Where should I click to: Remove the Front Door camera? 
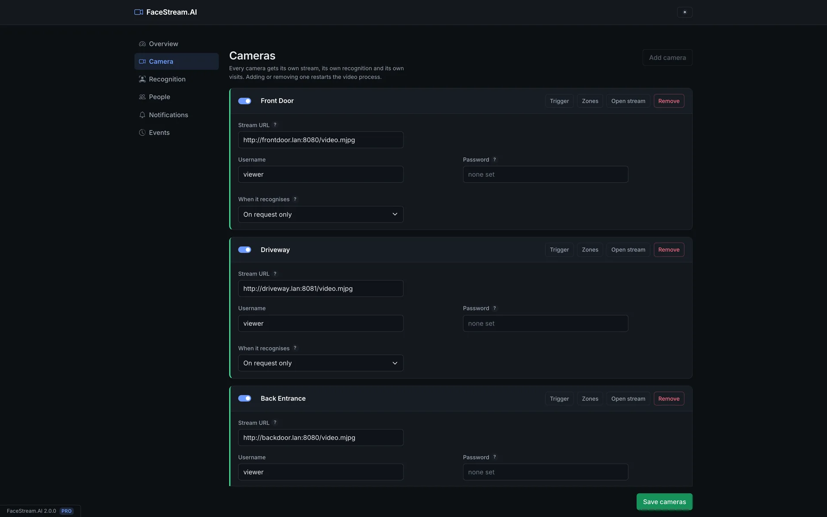668,101
